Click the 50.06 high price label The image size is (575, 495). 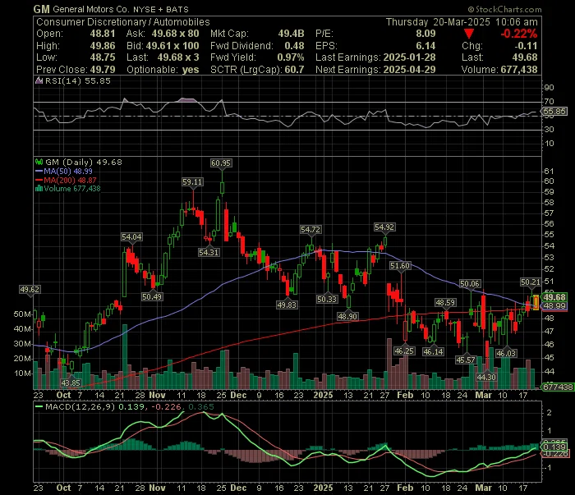[470, 283]
